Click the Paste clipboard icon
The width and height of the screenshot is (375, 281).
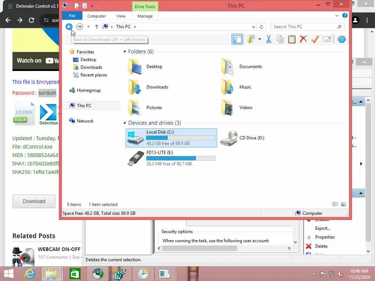click(x=292, y=39)
